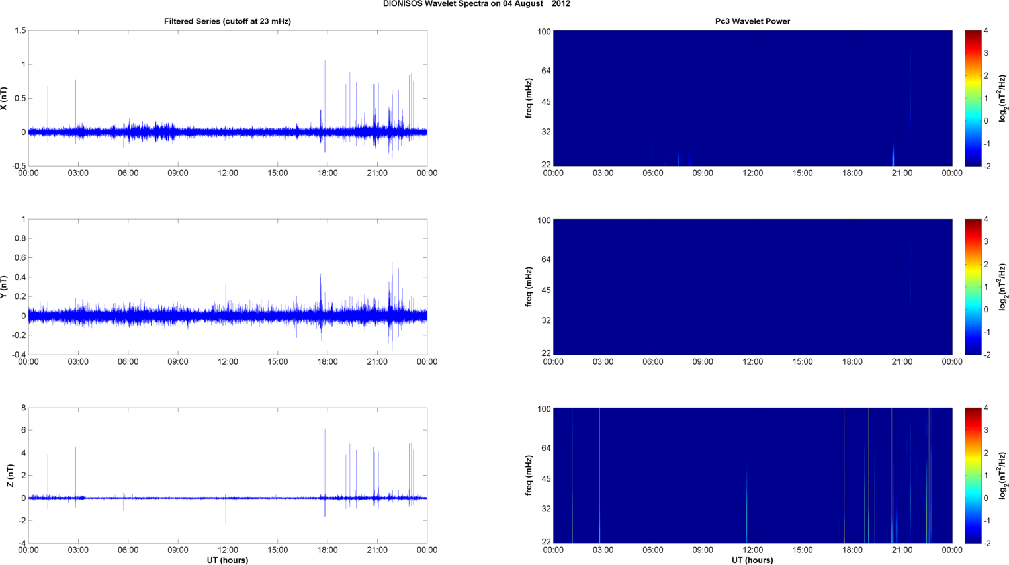Click the freq (mHz) label of the bottom spectrogram

tap(529, 475)
